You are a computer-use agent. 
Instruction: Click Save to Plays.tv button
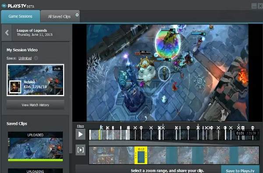pyautogui.click(x=240, y=170)
